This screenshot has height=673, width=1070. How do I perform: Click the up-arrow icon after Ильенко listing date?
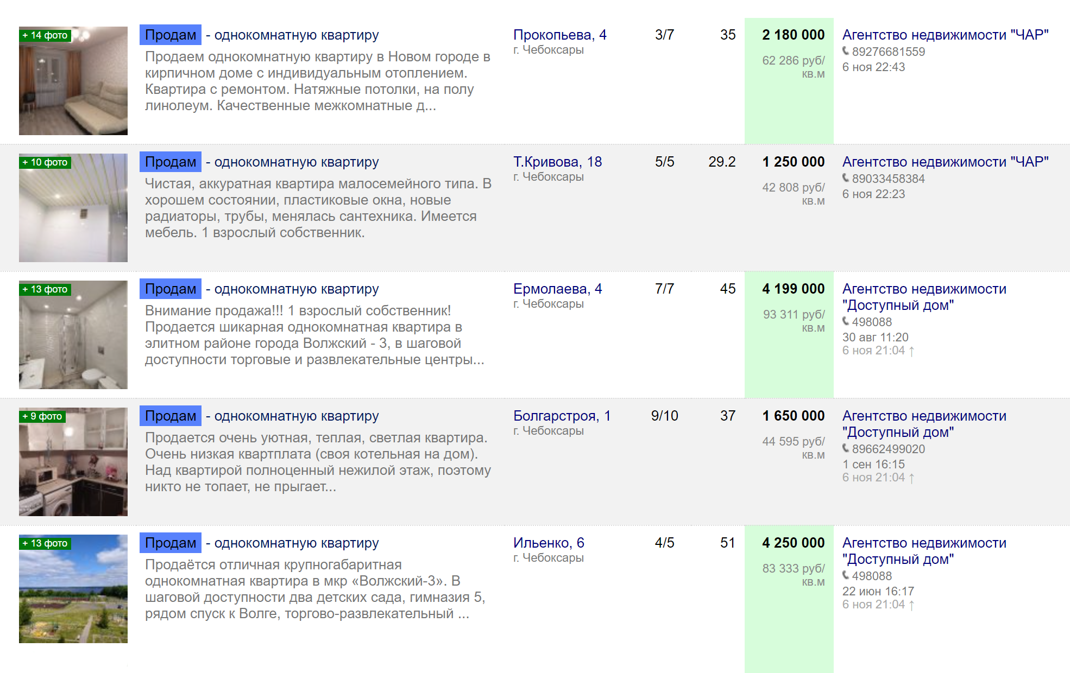coord(911,605)
